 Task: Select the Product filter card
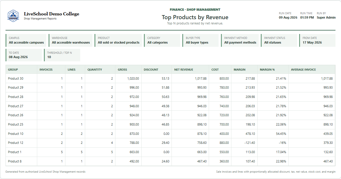click(x=118, y=40)
